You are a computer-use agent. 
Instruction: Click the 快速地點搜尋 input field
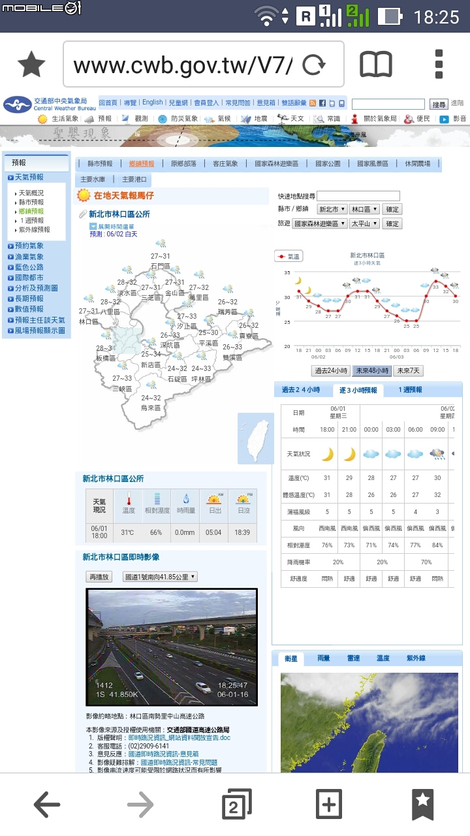[358, 196]
